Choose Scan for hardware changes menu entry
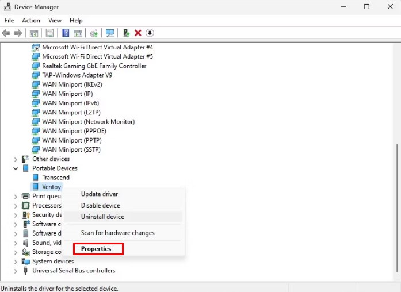Viewport: 401px width, 292px height. (x=123, y=233)
